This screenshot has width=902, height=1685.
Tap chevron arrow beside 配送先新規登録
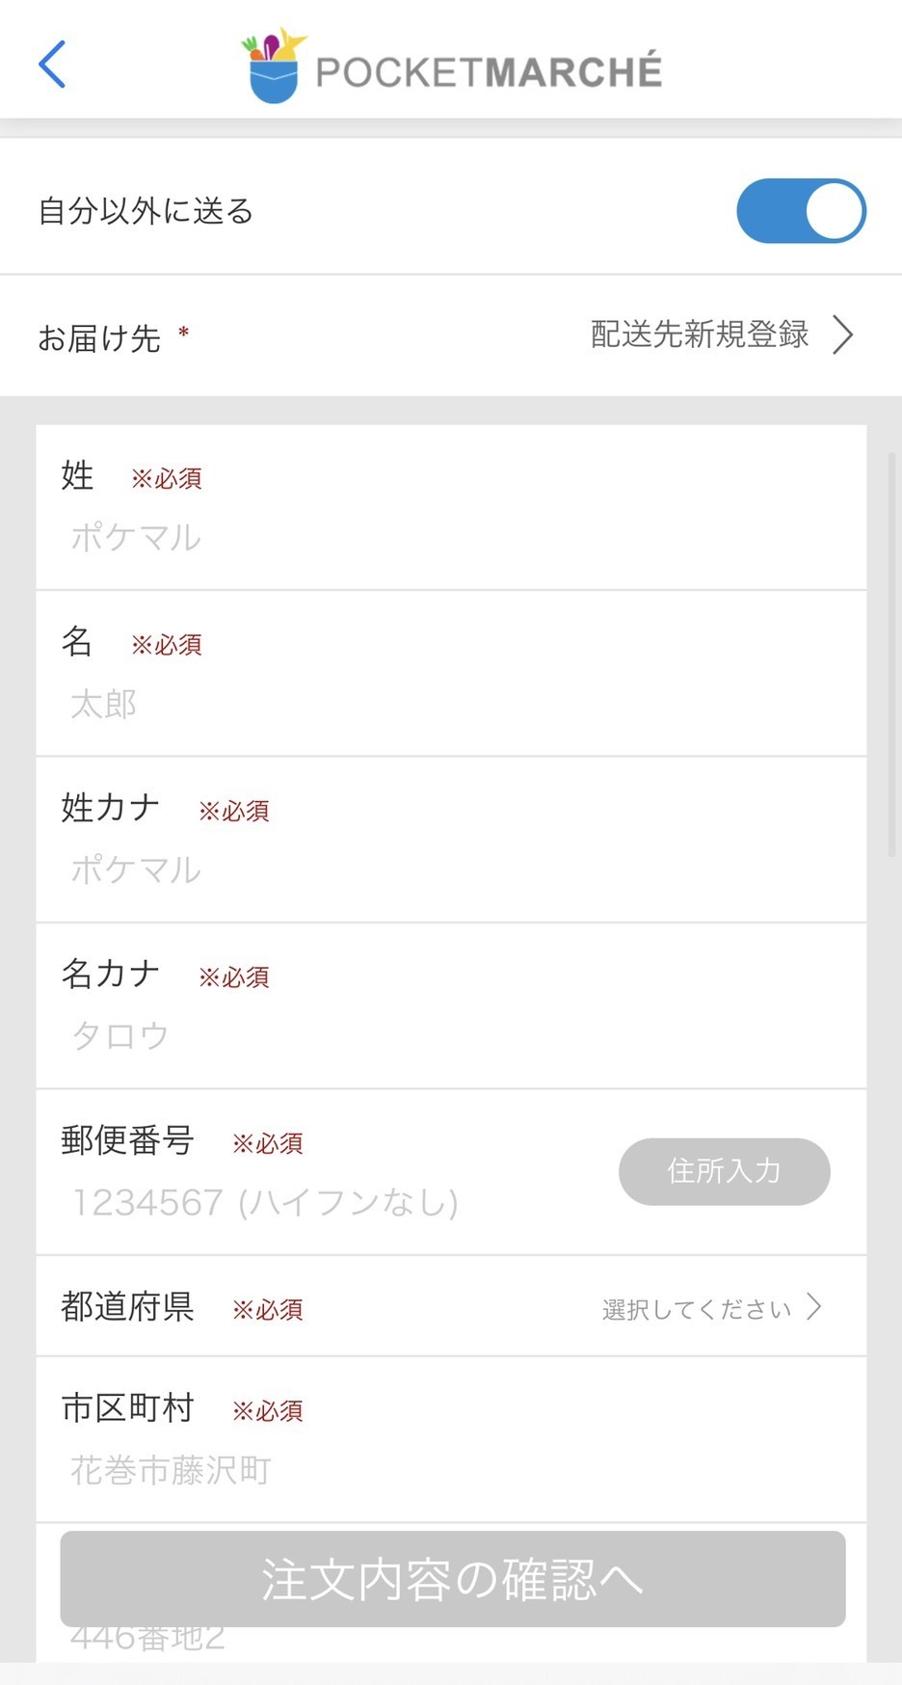tap(843, 335)
